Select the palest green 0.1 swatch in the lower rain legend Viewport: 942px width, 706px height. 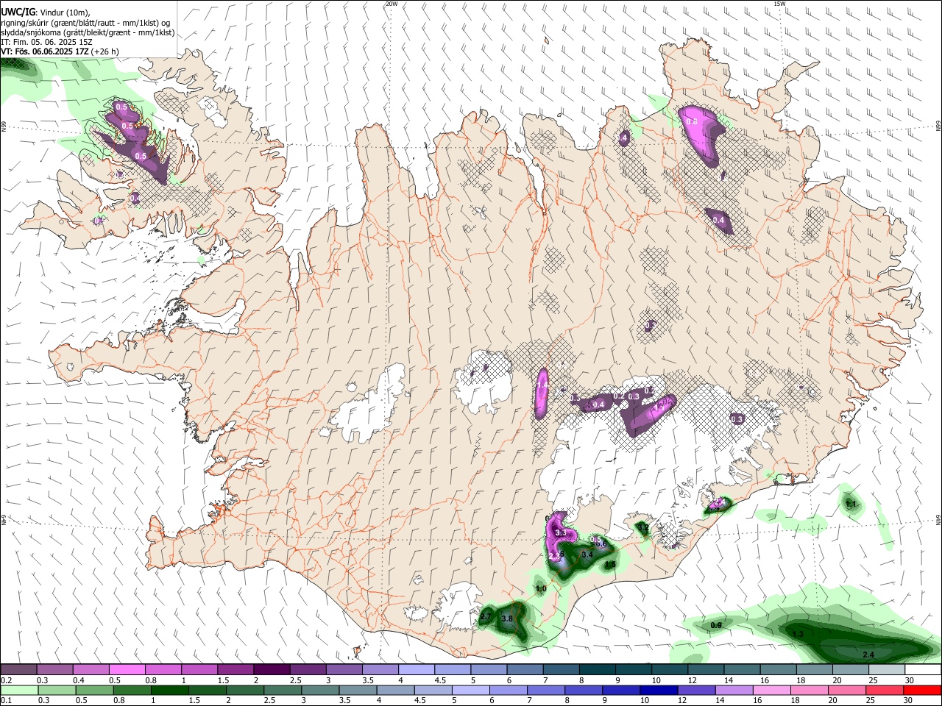(18, 691)
